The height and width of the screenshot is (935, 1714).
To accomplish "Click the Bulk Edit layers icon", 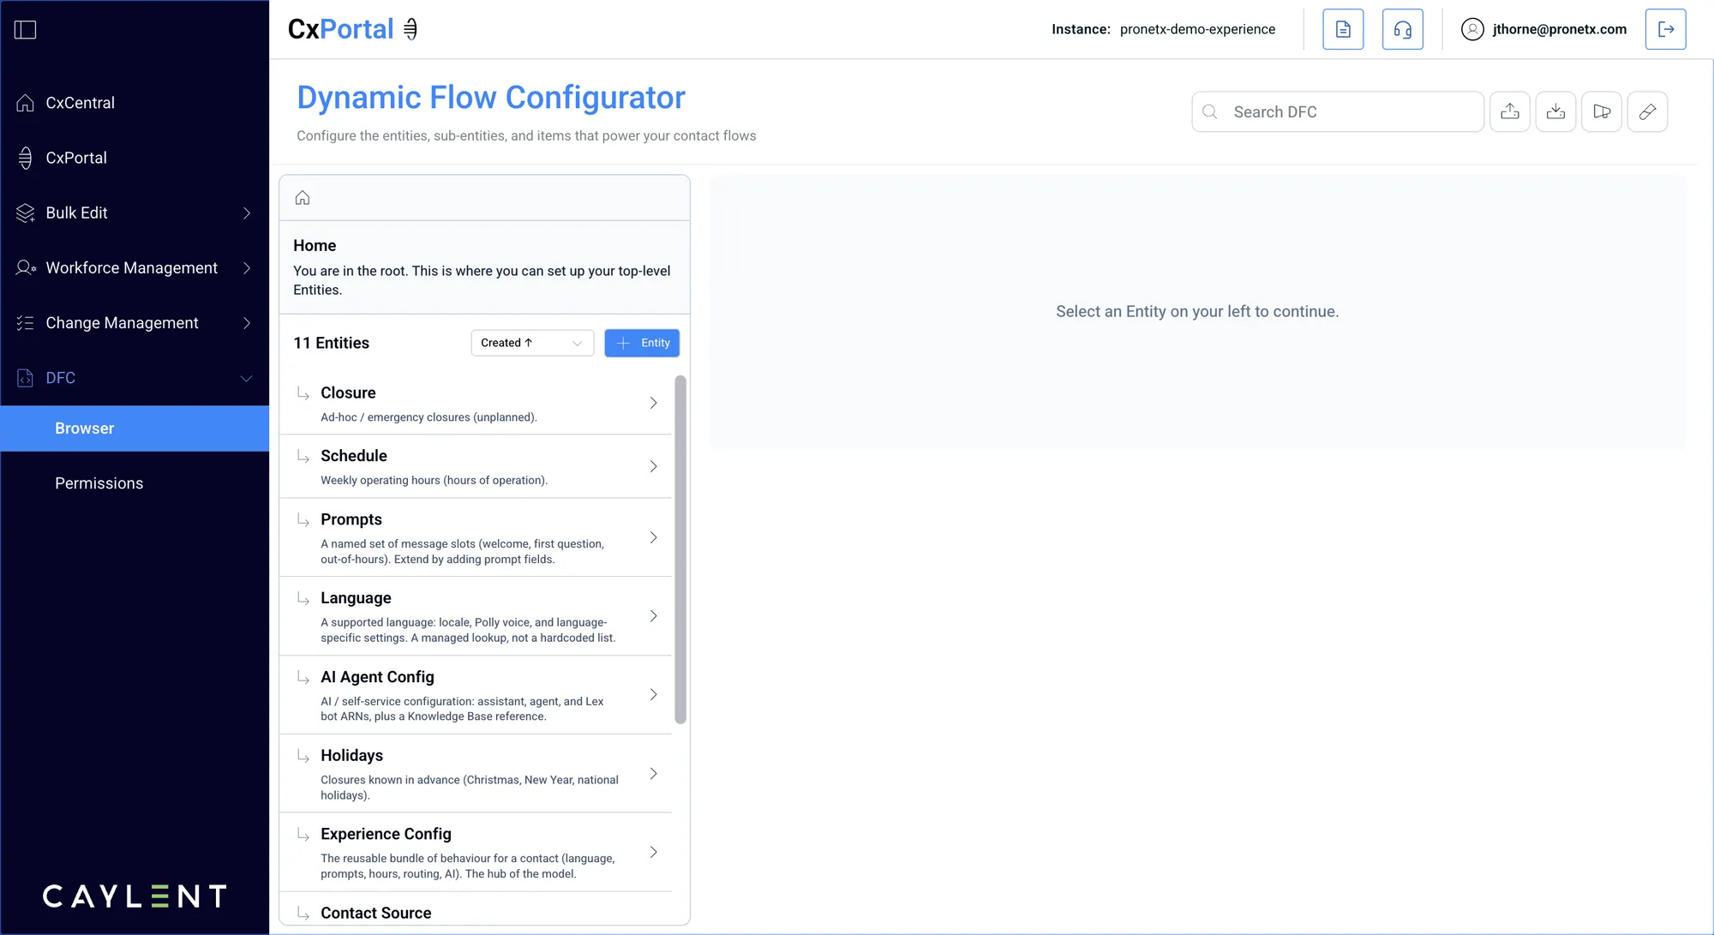I will [26, 213].
